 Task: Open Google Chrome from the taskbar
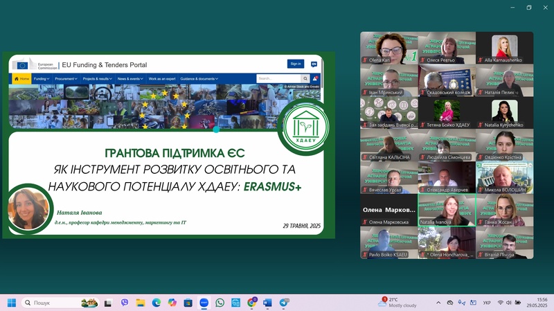click(x=252, y=303)
